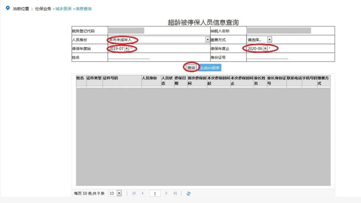The height and width of the screenshot is (203, 361).
Task: Click the 姓名 input field
Action: pyautogui.click(x=129, y=57)
